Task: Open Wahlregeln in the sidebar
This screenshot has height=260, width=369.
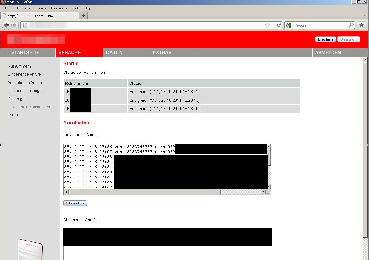Action: pyautogui.click(x=18, y=99)
